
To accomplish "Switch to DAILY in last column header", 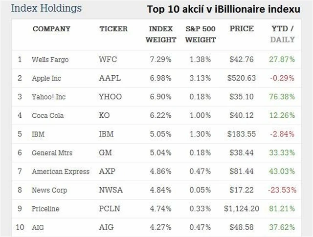I will [283, 39].
